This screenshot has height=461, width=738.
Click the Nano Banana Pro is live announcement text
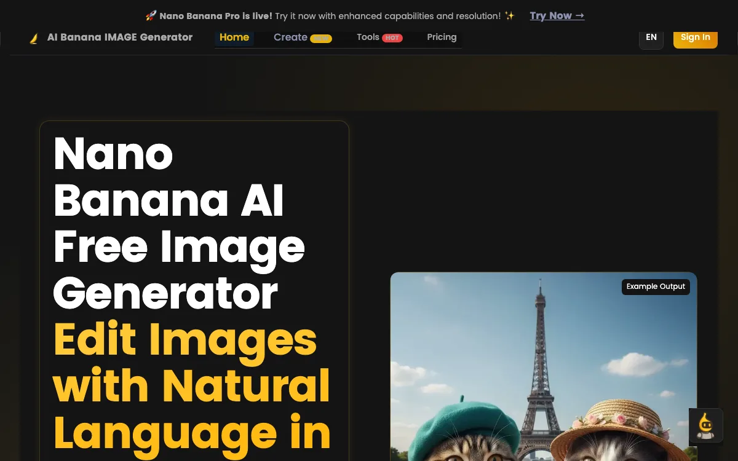[216, 16]
